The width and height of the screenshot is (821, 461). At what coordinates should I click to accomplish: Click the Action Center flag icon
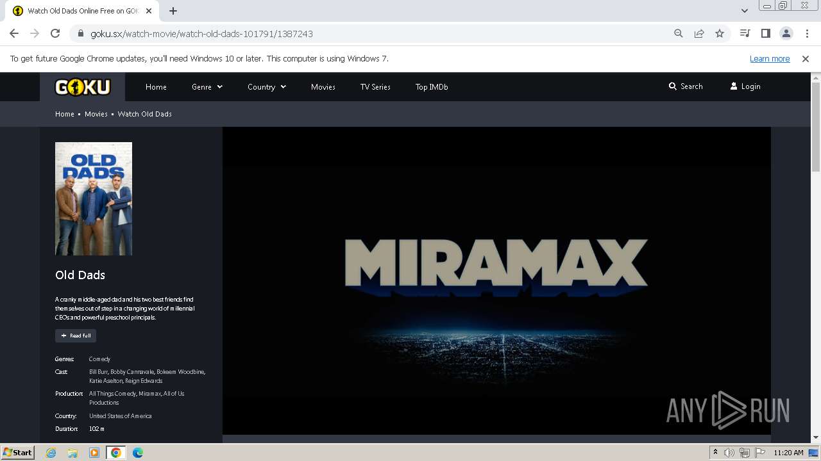point(760,453)
